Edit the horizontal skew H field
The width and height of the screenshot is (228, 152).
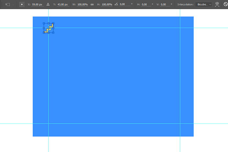tap(146, 4)
